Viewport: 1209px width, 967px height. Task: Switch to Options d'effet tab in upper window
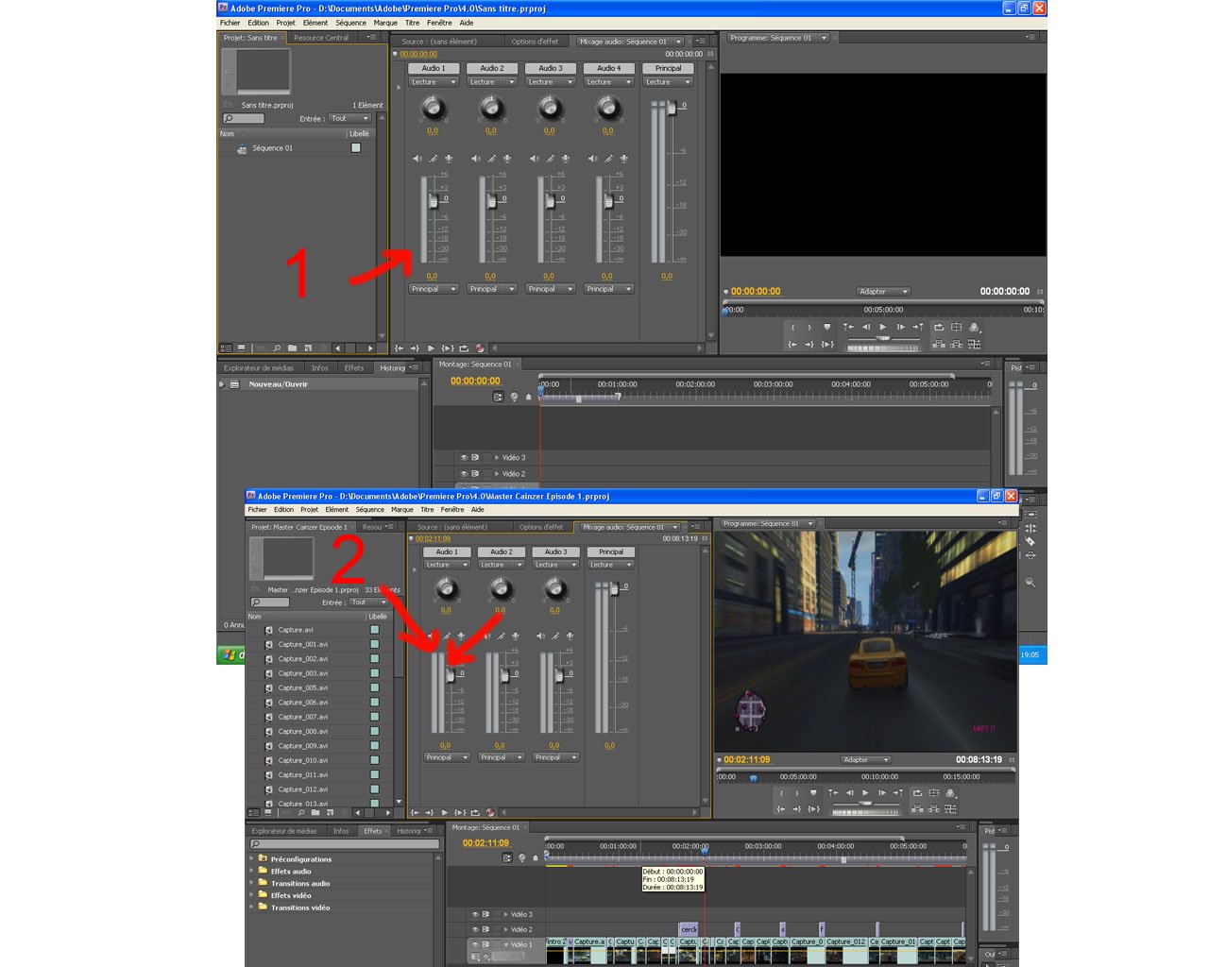point(535,42)
